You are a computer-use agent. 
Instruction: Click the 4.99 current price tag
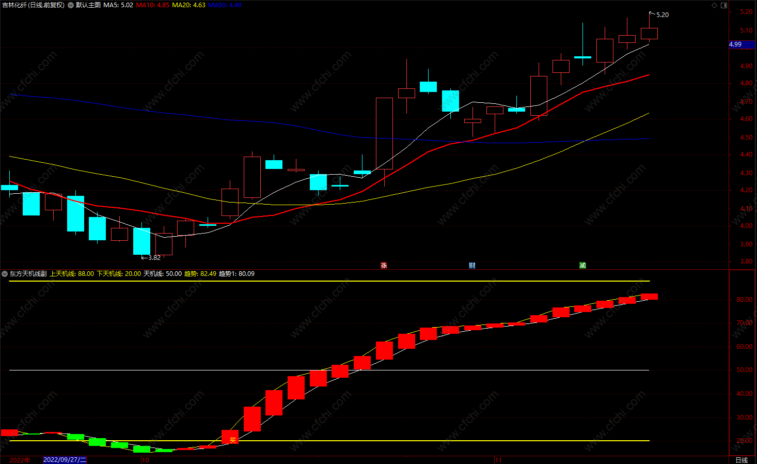742,44
